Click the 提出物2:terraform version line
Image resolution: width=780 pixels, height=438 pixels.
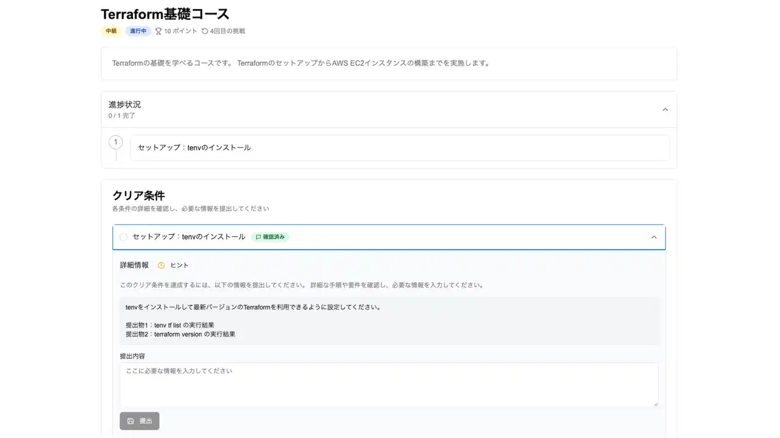coord(180,334)
